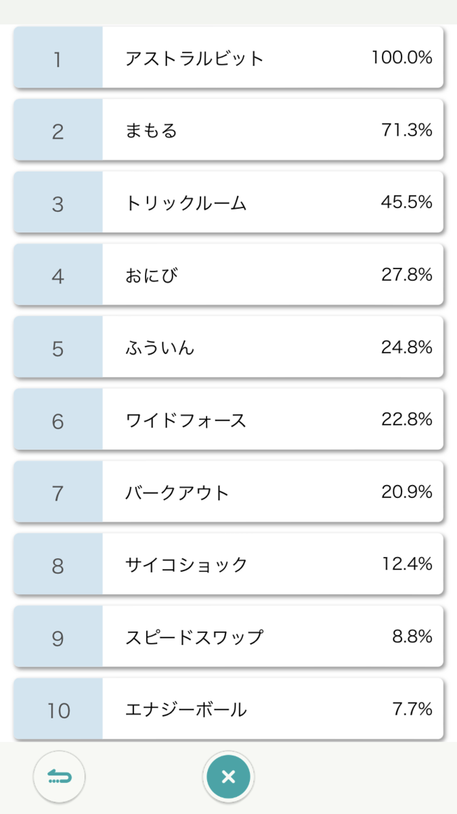Viewport: 457px width, 814px height.
Task: Open the ワイドフォース row
Action: (x=228, y=420)
